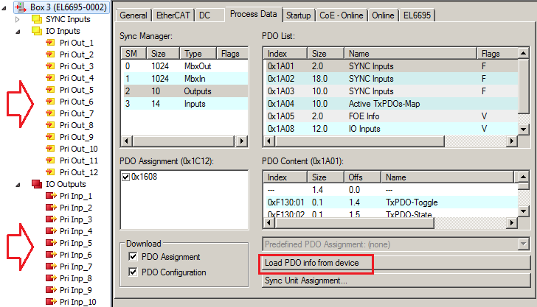Toggle the PDO Assignment download checkbox
The image size is (537, 307).
point(133,256)
